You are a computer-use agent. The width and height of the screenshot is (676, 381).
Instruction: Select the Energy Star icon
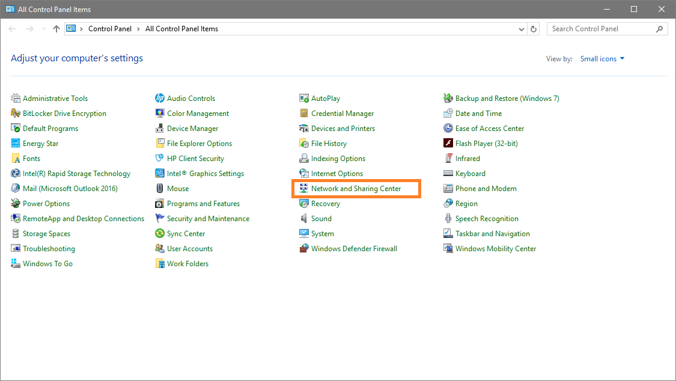tap(16, 144)
